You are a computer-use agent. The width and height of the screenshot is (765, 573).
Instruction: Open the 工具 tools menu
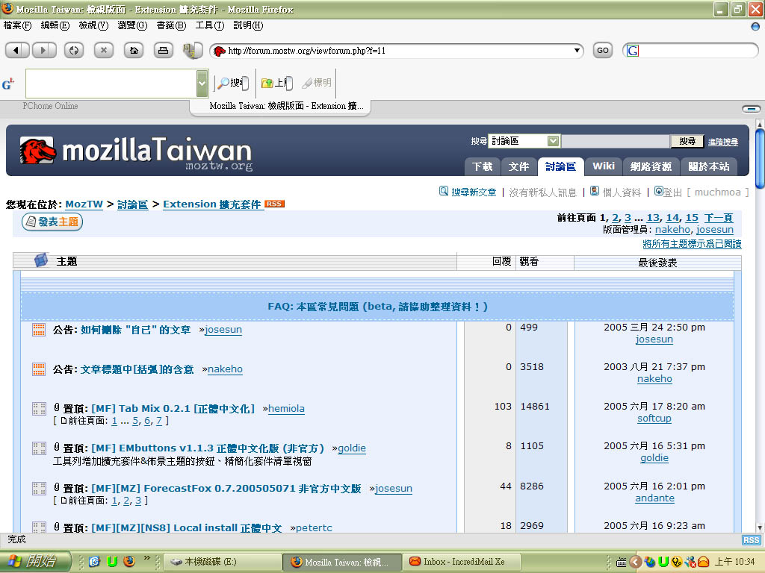click(x=209, y=25)
